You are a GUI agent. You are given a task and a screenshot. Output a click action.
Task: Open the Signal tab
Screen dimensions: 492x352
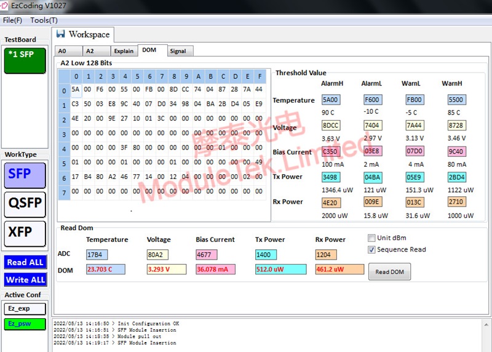180,51
